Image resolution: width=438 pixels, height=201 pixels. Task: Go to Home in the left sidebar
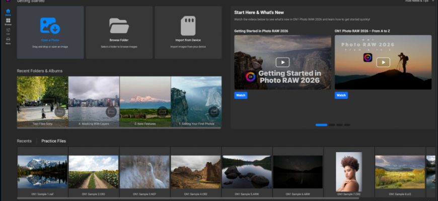point(8,12)
